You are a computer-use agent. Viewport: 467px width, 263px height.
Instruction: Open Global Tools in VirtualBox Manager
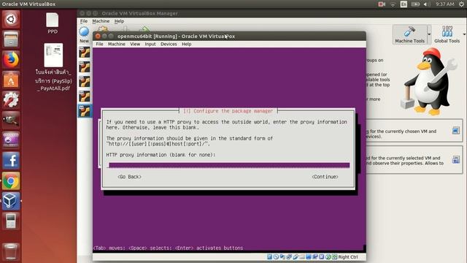click(447, 34)
